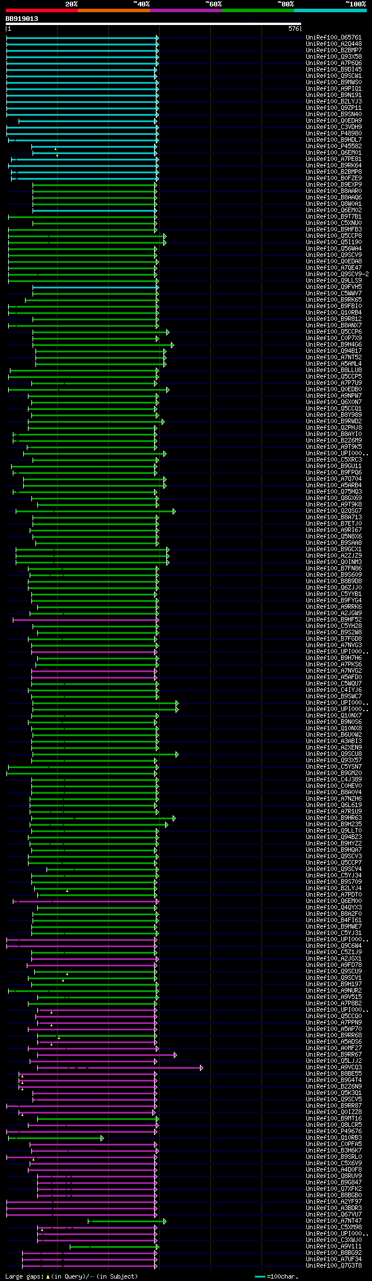This screenshot has width=372, height=1281.
Task: Select alignment label UniRef100_Q9SCV9-2
Action: pyautogui.click(x=337, y=274)
